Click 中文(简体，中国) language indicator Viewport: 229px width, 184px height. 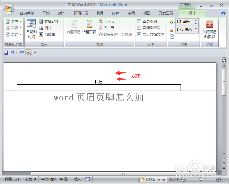(55, 179)
